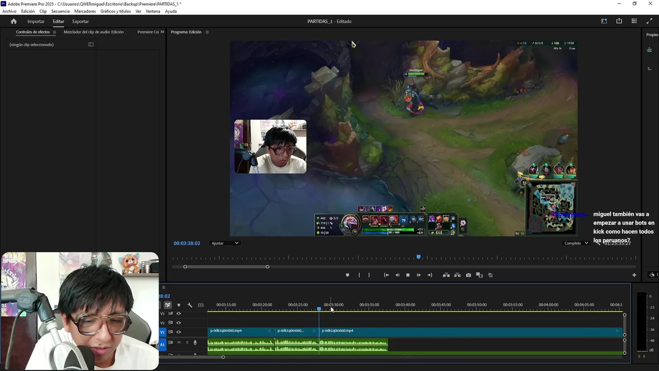The width and height of the screenshot is (659, 371).
Task: Open the Button Editor plus icon
Action: coord(634,275)
